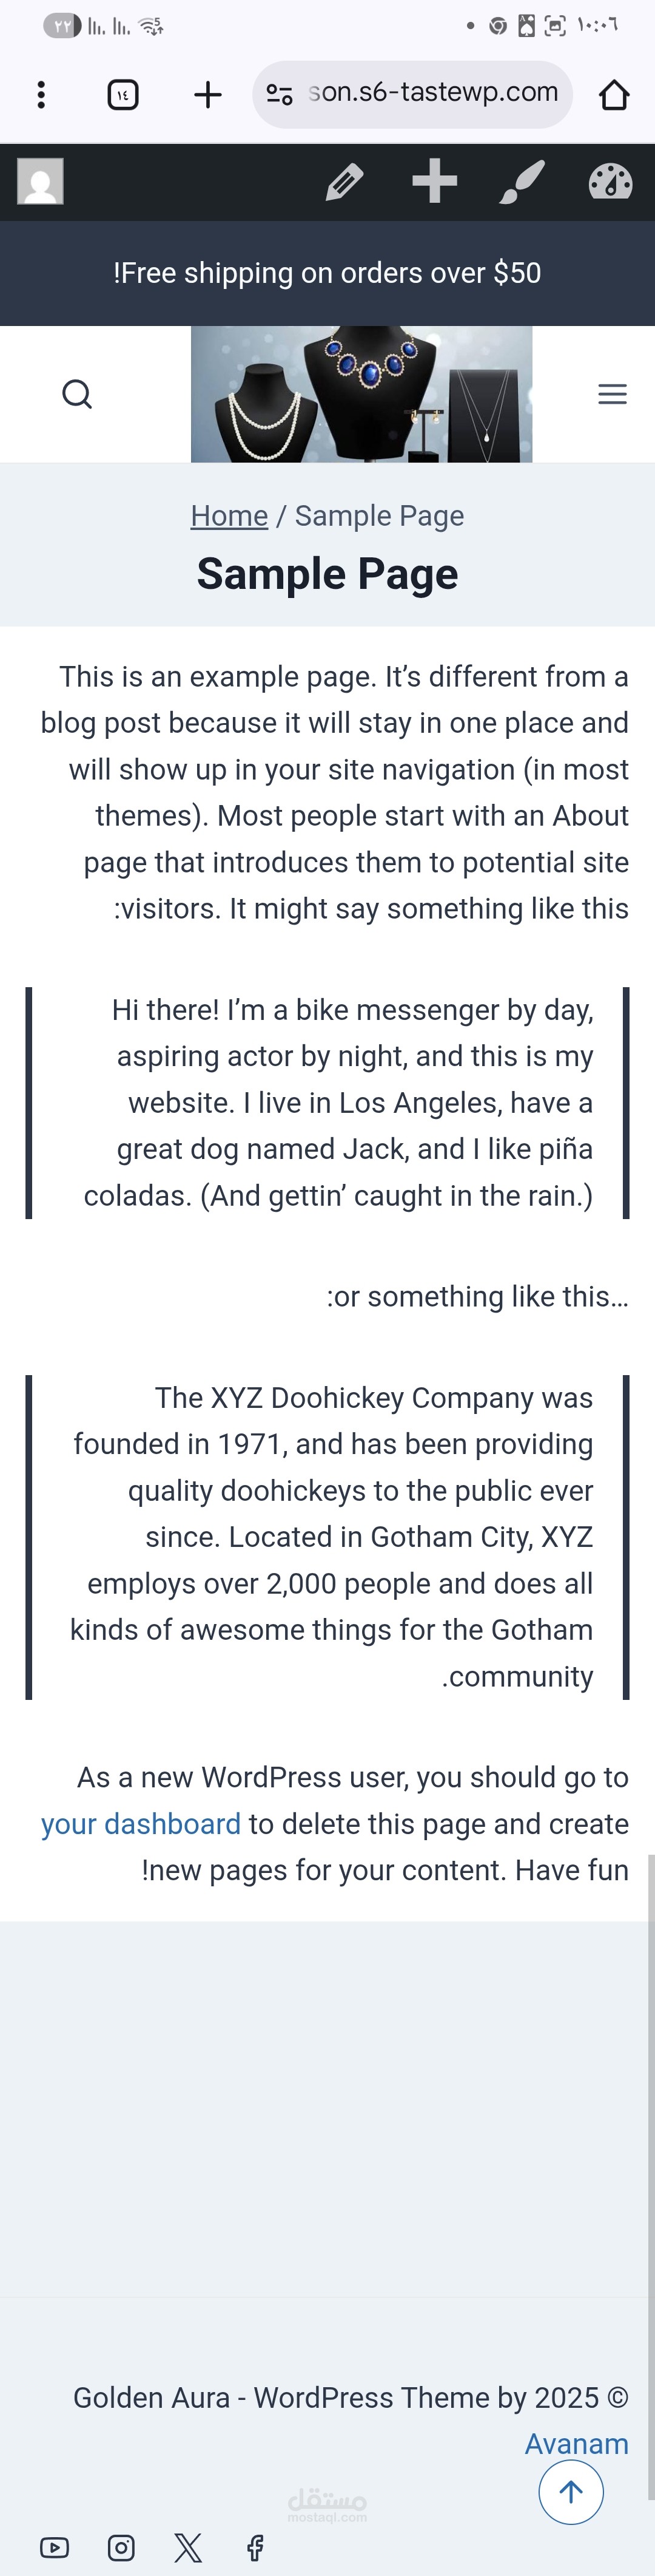Screen dimensions: 655x2576
Task: Follow the Home breadcrumb link
Action: [229, 516]
